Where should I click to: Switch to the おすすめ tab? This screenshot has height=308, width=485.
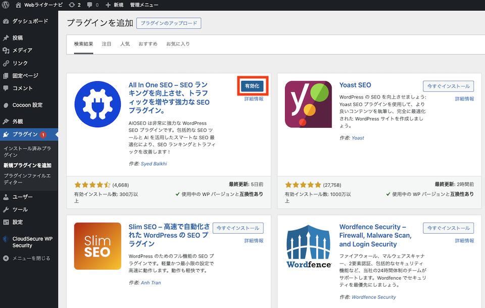(148, 44)
